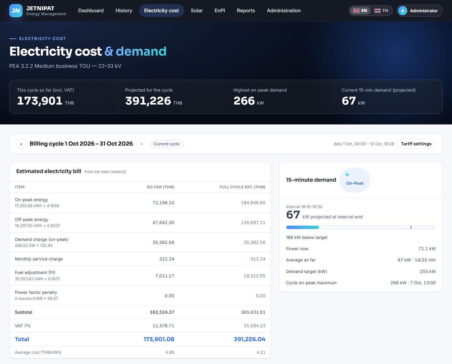Click the Projected for the cycle card

pos(172,97)
